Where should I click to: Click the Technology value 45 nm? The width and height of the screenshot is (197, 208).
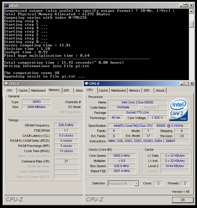click(116, 118)
